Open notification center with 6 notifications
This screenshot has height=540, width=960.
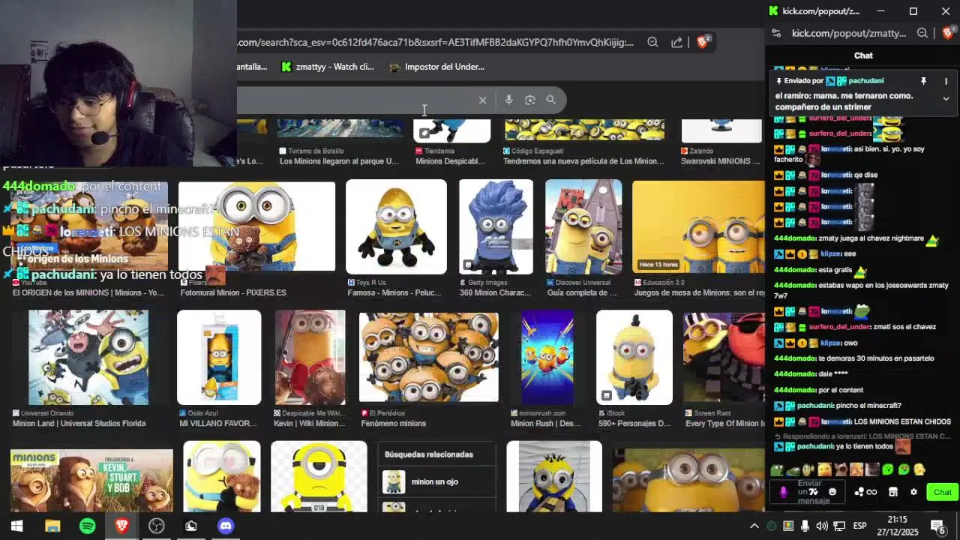[x=937, y=526]
